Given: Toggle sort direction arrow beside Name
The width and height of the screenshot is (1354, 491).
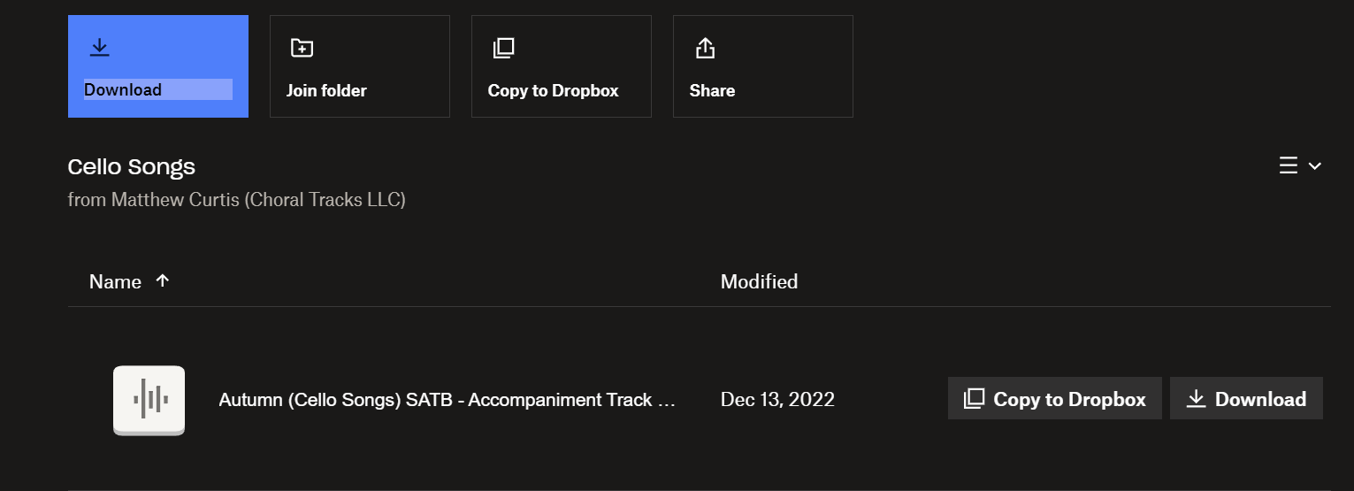Looking at the screenshot, I should pyautogui.click(x=162, y=280).
